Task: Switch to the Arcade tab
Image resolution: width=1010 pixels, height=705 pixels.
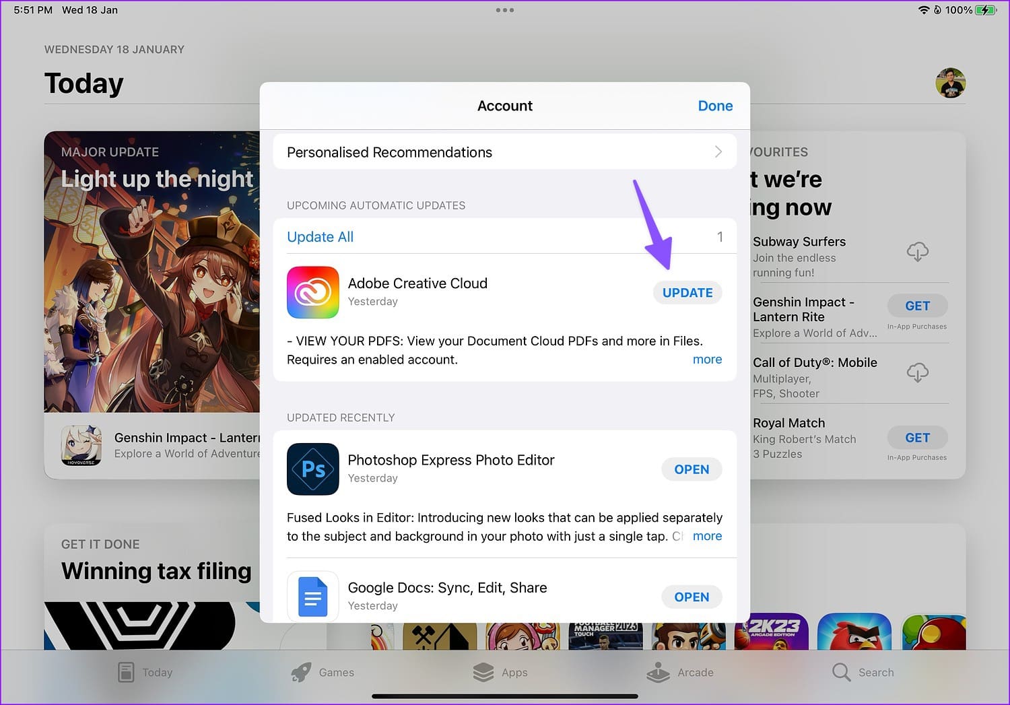Action: coord(679,672)
